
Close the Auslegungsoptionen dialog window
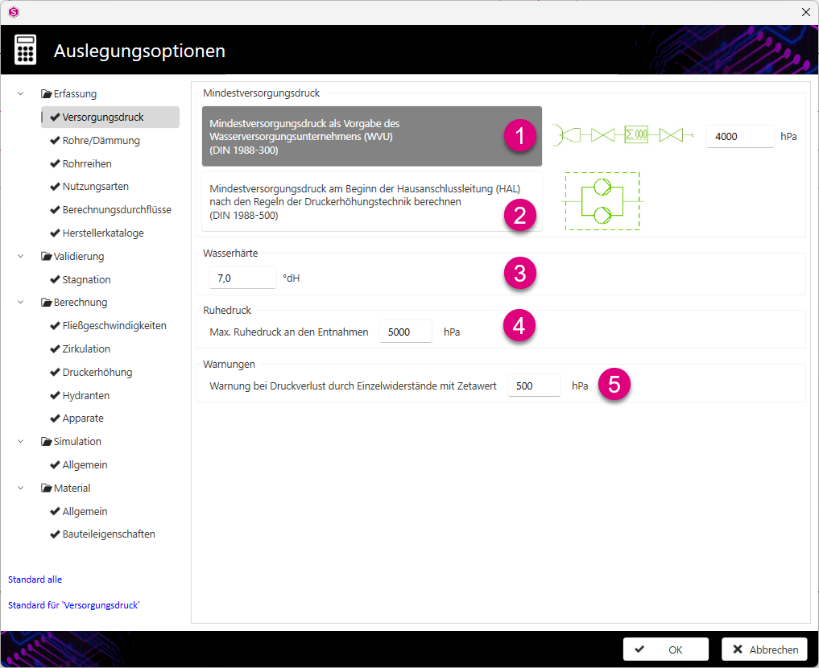(806, 12)
